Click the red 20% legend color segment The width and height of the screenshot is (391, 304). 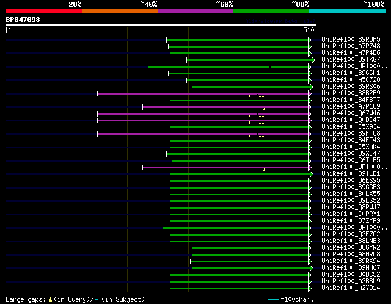pos(44,11)
